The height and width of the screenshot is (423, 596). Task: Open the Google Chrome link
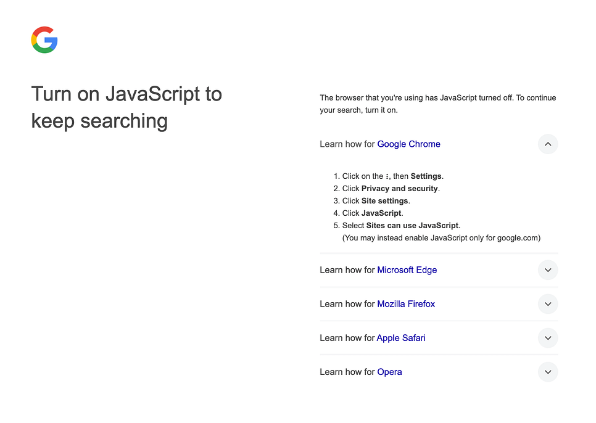408,144
